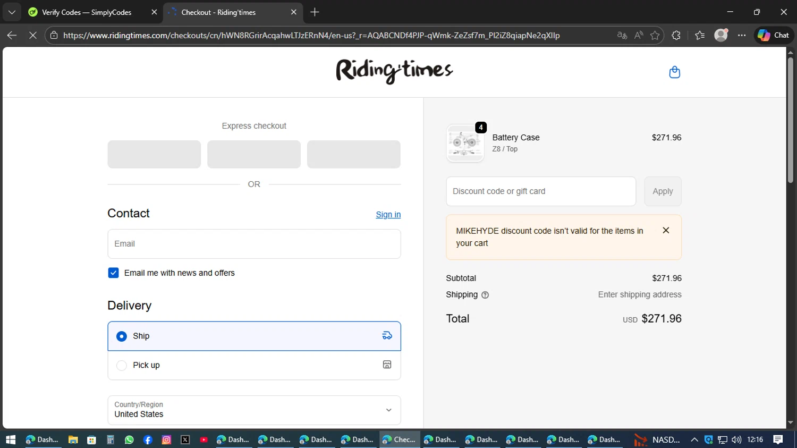This screenshot has height=448, width=797.
Task: Follow the Sign in link
Action: point(388,215)
